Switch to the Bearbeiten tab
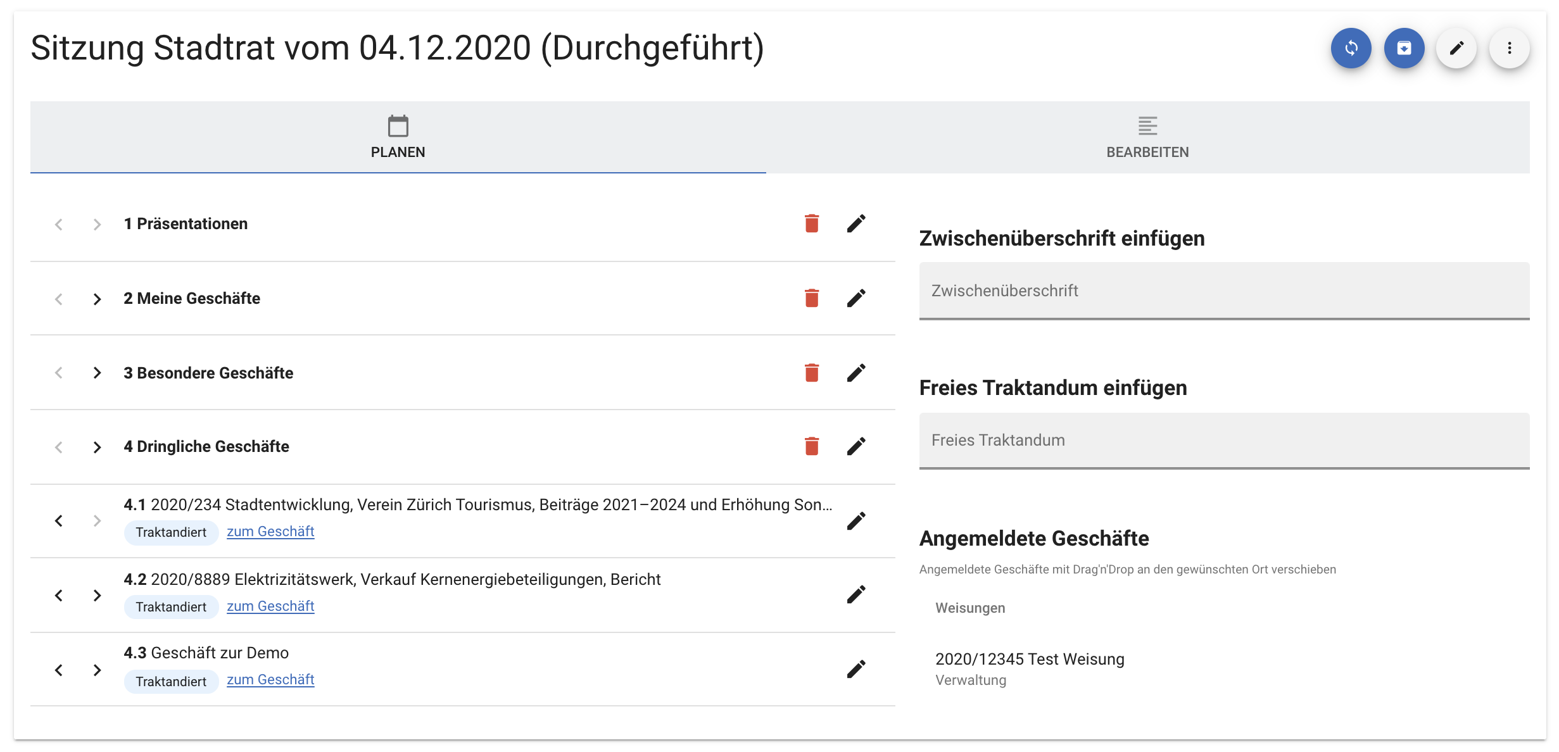The height and width of the screenshot is (752, 1559). click(1147, 137)
